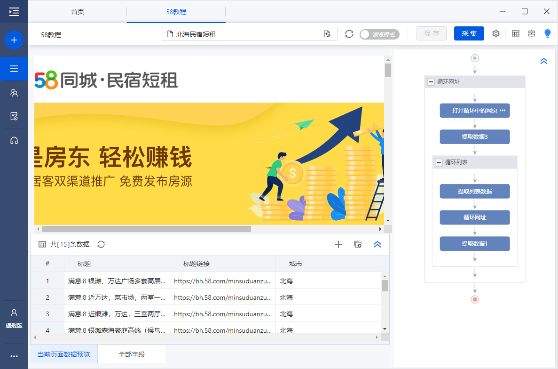Click the blue plus new task button

[14, 40]
